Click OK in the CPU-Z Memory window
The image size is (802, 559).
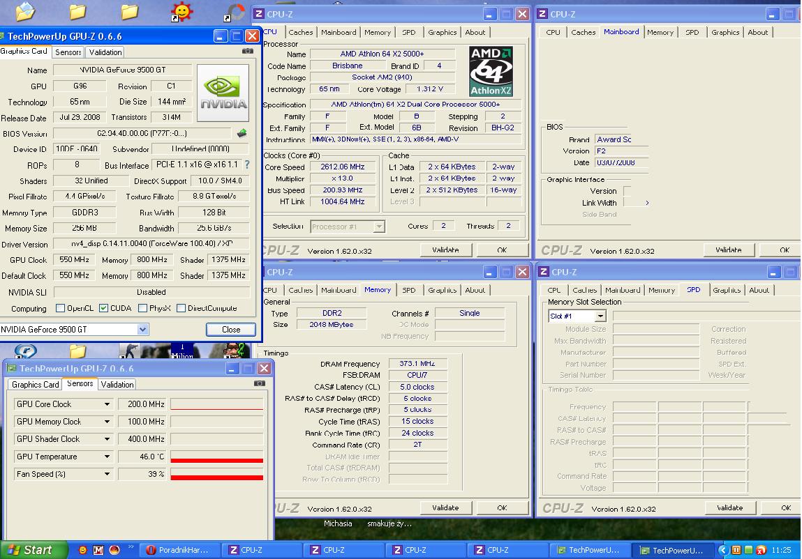(x=502, y=507)
